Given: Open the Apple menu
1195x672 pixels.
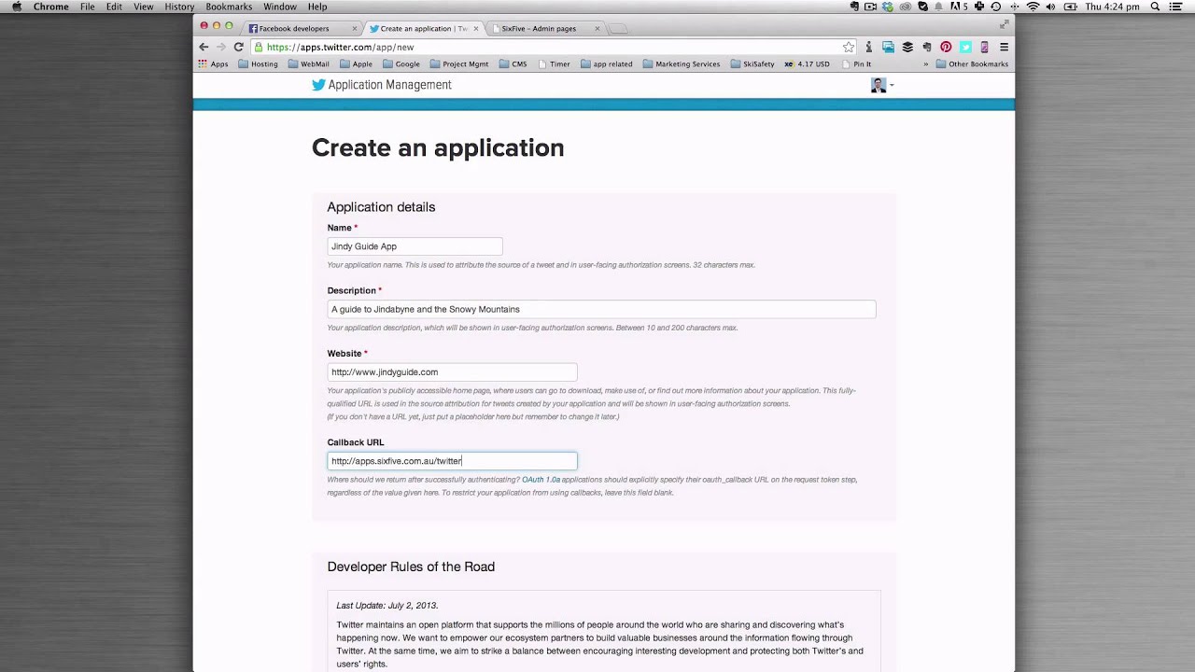Looking at the screenshot, I should click(17, 7).
